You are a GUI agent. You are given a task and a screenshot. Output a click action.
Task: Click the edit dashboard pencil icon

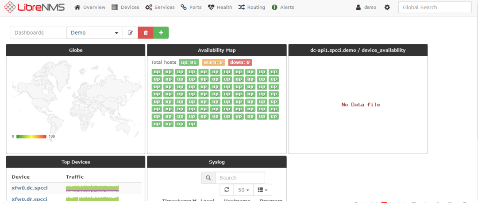click(x=130, y=33)
